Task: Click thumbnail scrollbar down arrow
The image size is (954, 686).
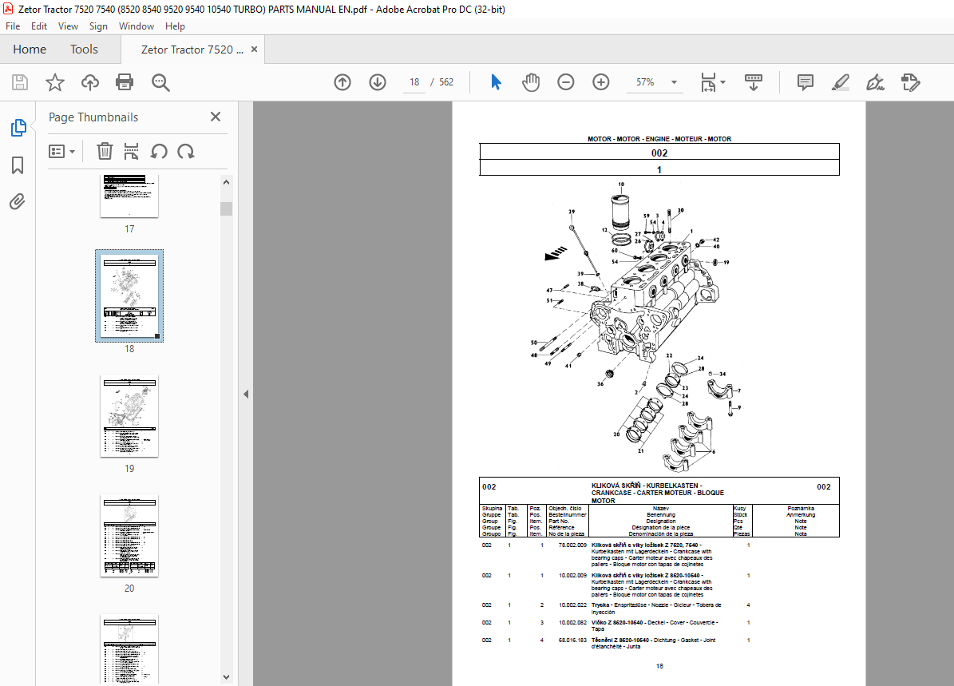Action: pos(227,677)
